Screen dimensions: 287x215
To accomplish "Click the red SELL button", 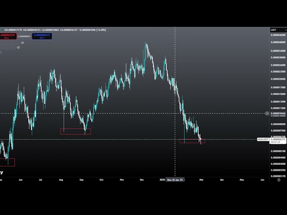I will 7,36.
